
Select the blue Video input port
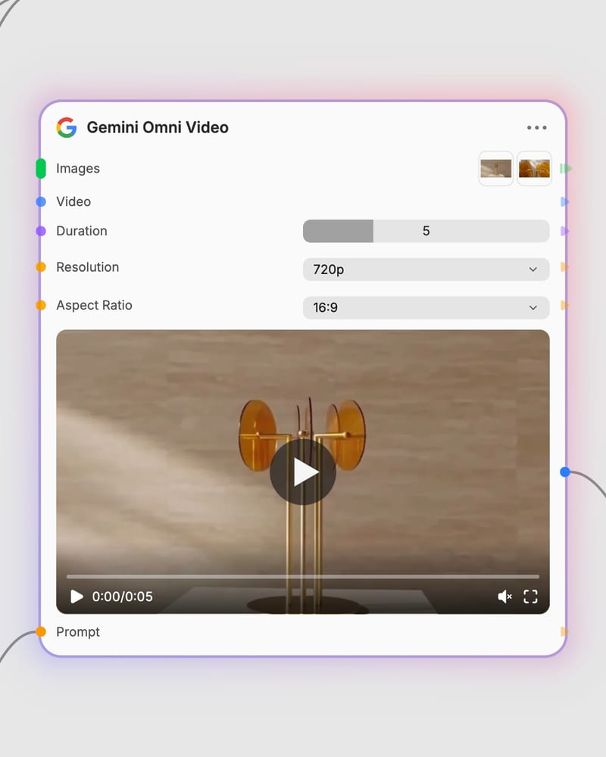tap(41, 201)
